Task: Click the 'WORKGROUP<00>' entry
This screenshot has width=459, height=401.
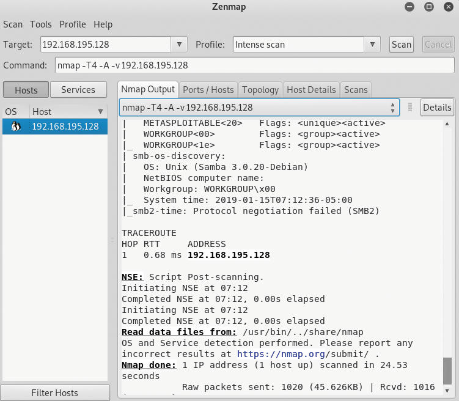Action: click(179, 134)
